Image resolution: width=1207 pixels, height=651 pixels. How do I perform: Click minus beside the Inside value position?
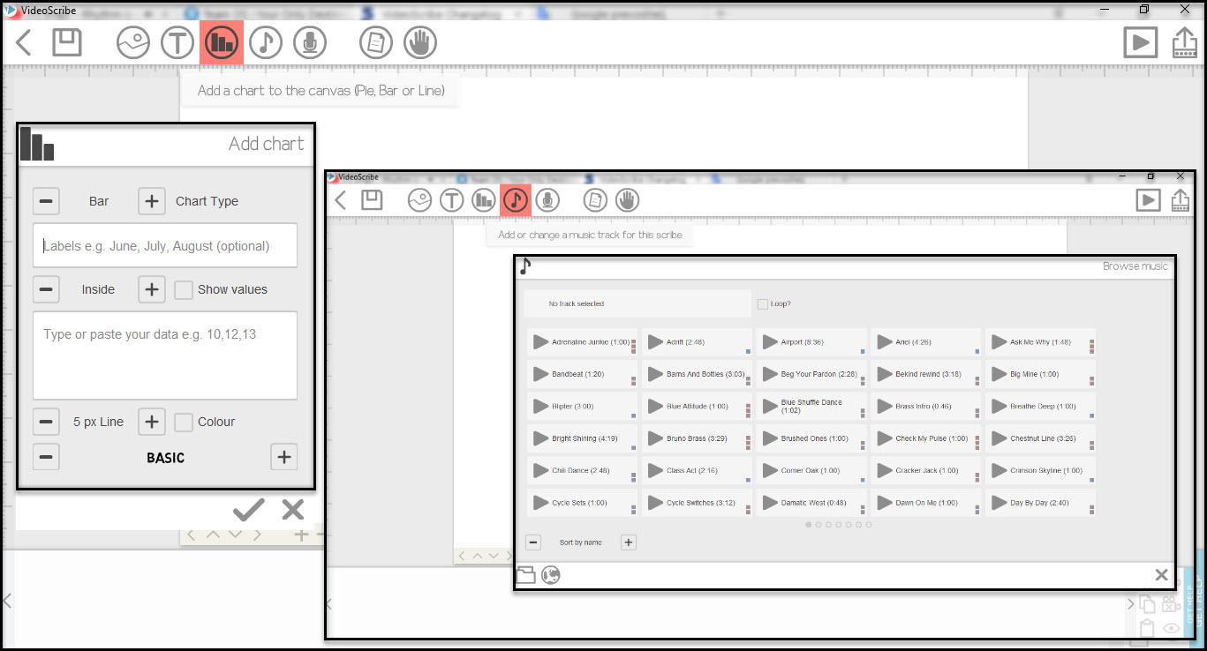click(x=47, y=289)
